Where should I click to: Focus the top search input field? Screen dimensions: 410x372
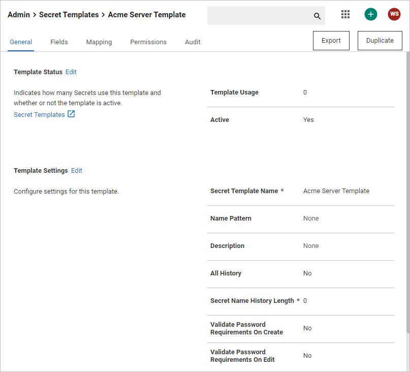tap(259, 16)
